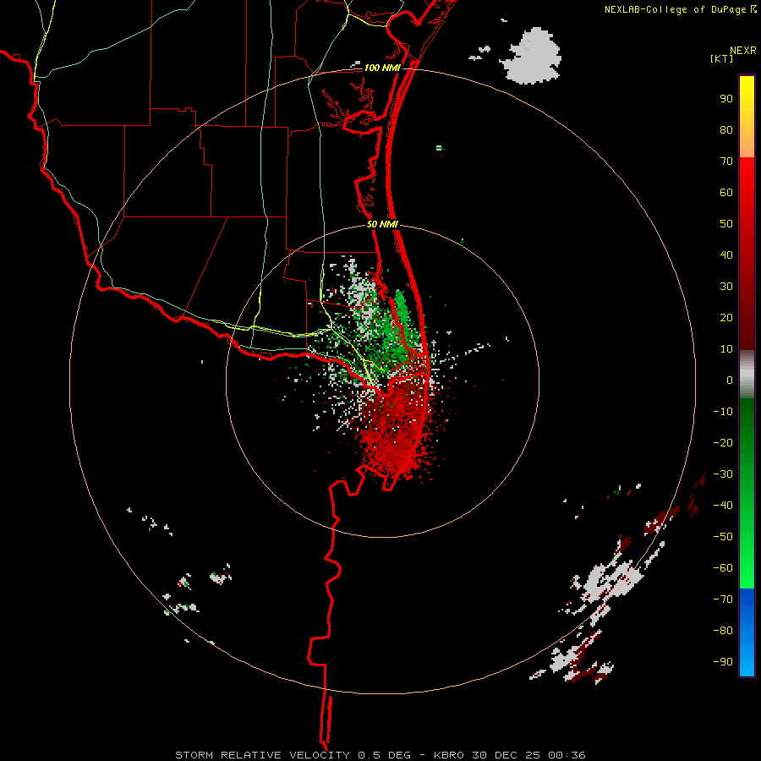The image size is (761, 761).
Task: Click the -30 value on velocity scale
Action: click(723, 474)
